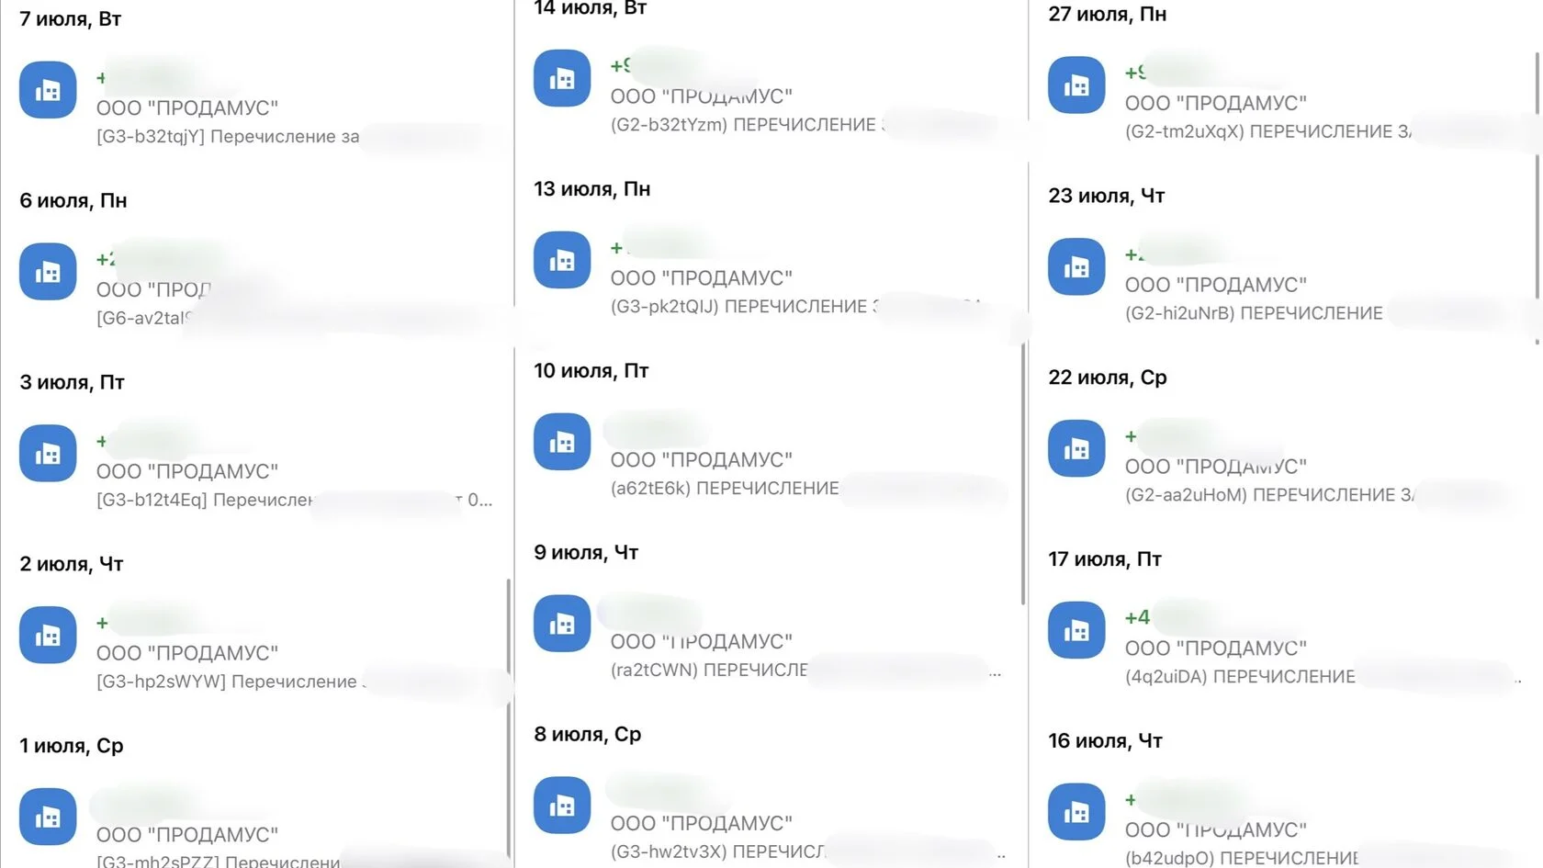This screenshot has width=1543, height=868.
Task: Select ООО "ПРОДАМУС" under 3 июля, Пт
Action: pyautogui.click(x=187, y=472)
